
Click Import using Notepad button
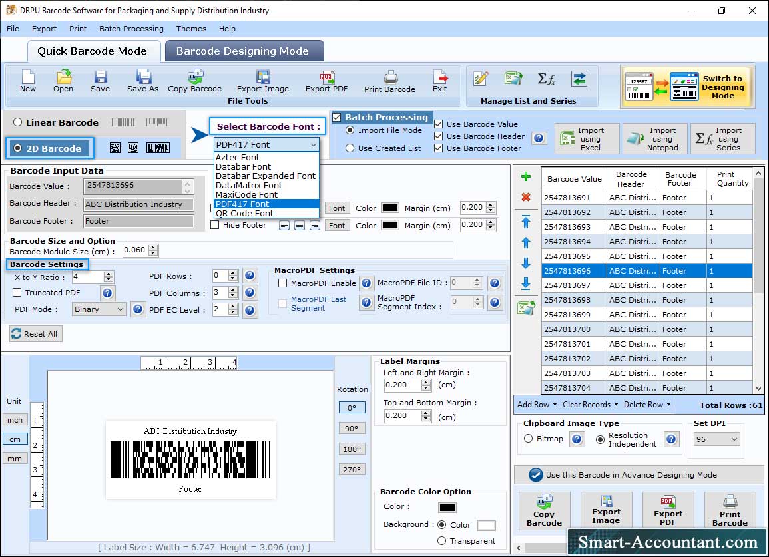point(655,139)
